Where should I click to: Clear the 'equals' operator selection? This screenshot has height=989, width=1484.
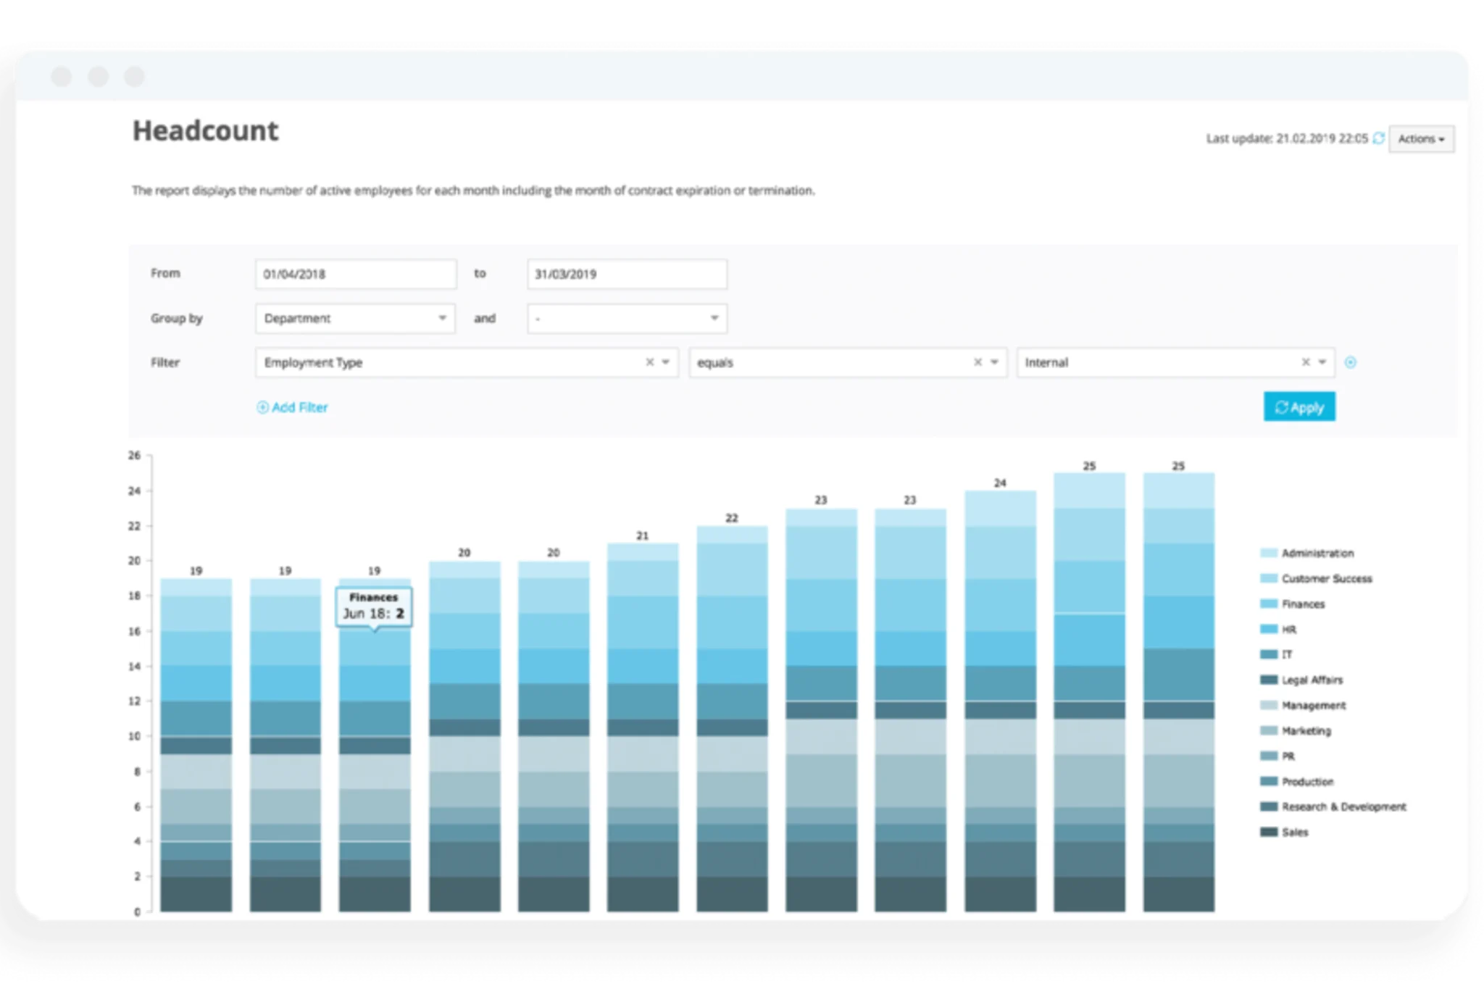(x=977, y=362)
